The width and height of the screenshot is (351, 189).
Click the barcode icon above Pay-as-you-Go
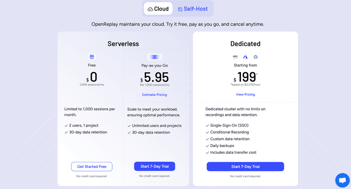pos(154,57)
